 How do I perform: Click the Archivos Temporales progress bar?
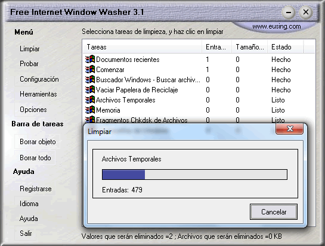[x=194, y=175]
